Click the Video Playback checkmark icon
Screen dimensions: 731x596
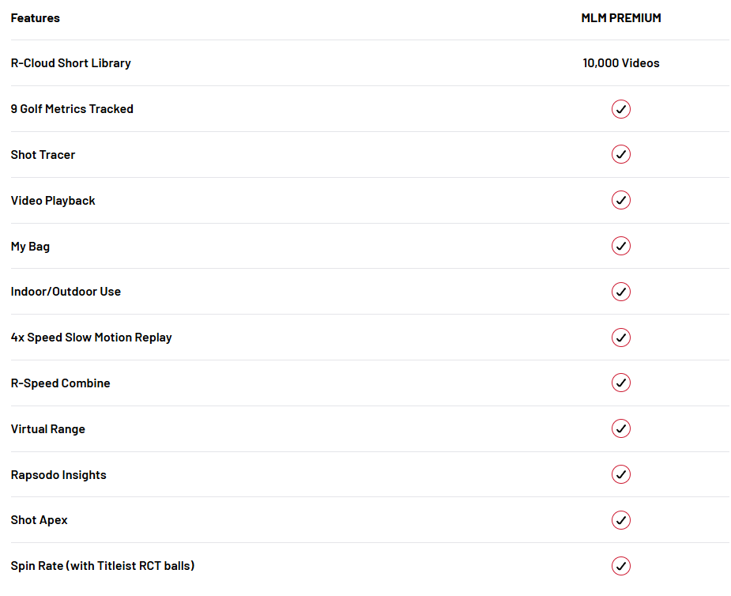620,200
